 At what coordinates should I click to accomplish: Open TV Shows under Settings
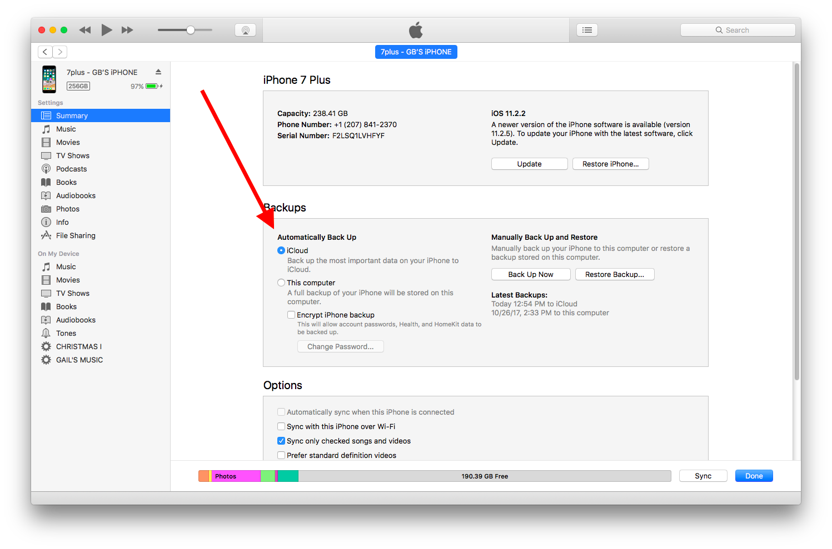click(x=101, y=155)
